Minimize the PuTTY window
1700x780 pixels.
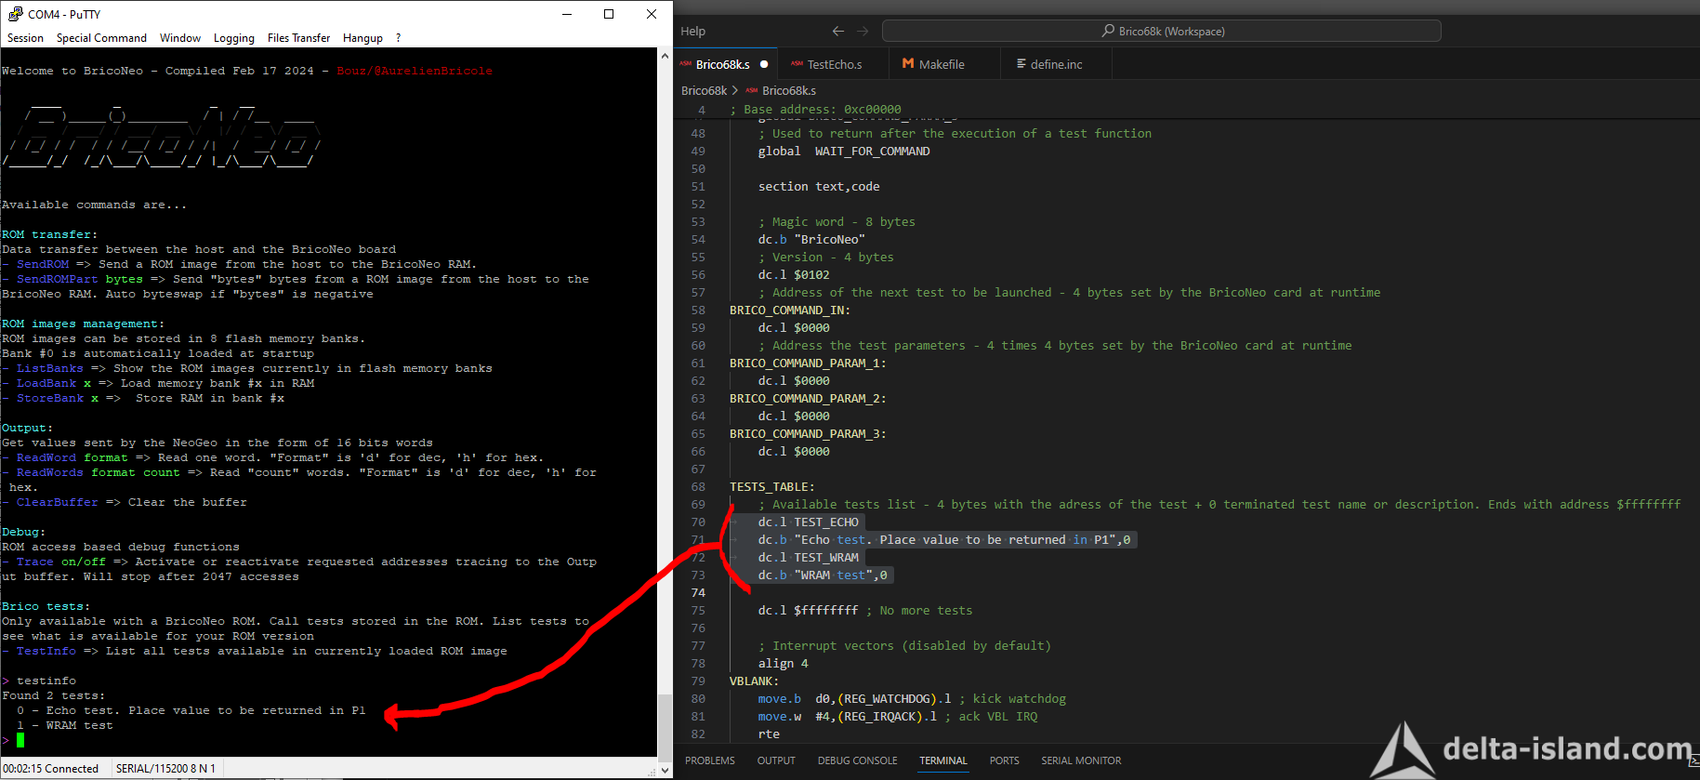tap(567, 14)
